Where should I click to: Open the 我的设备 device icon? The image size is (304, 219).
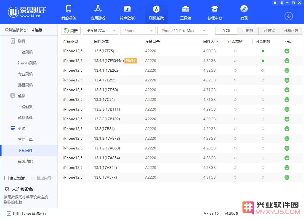point(69,9)
